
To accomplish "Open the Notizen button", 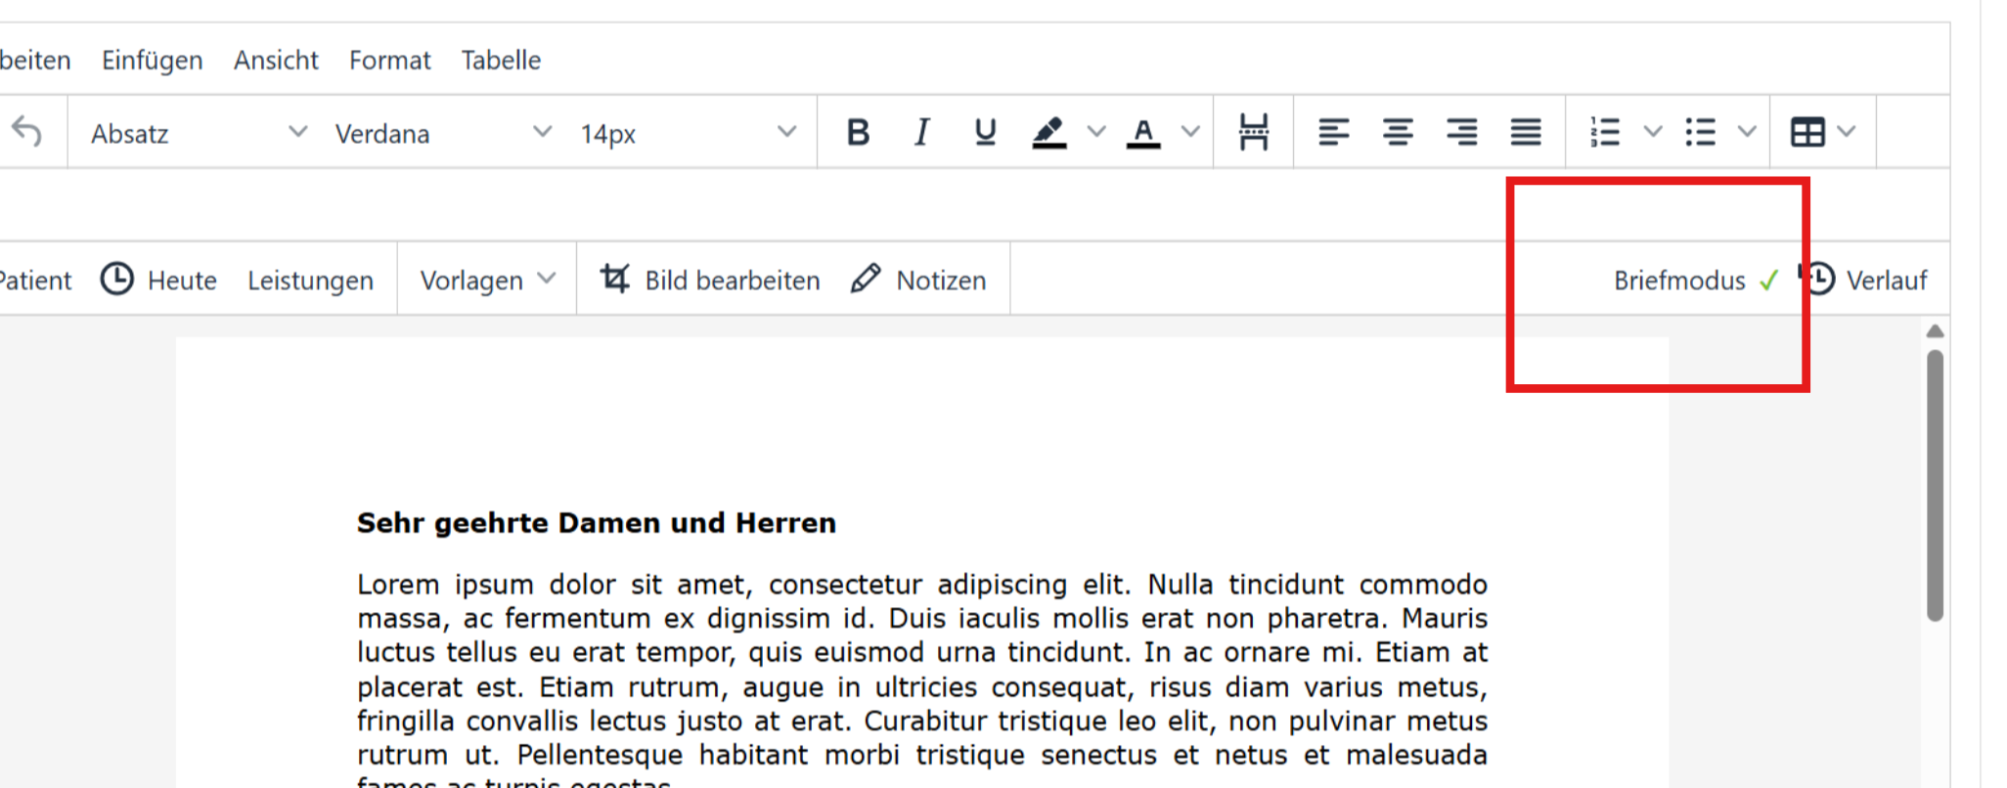I will click(918, 281).
